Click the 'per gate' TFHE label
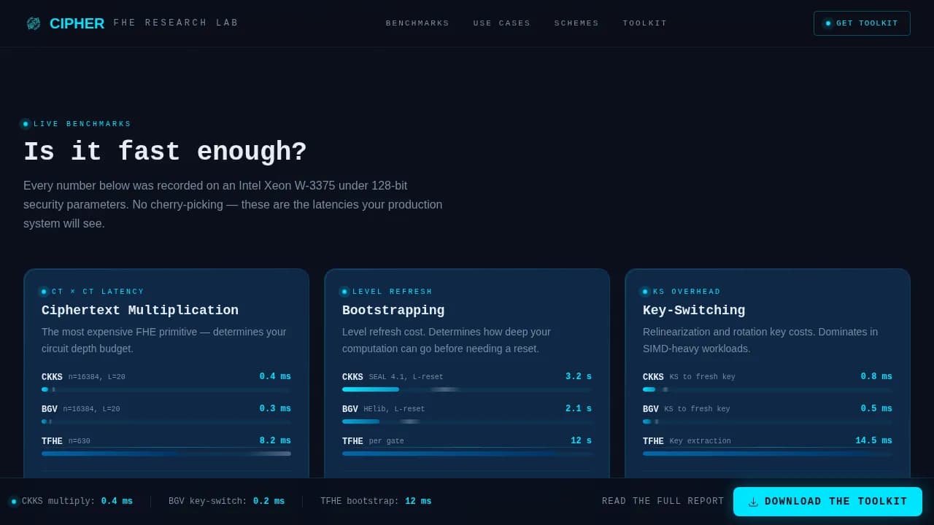The width and height of the screenshot is (934, 525). point(387,442)
